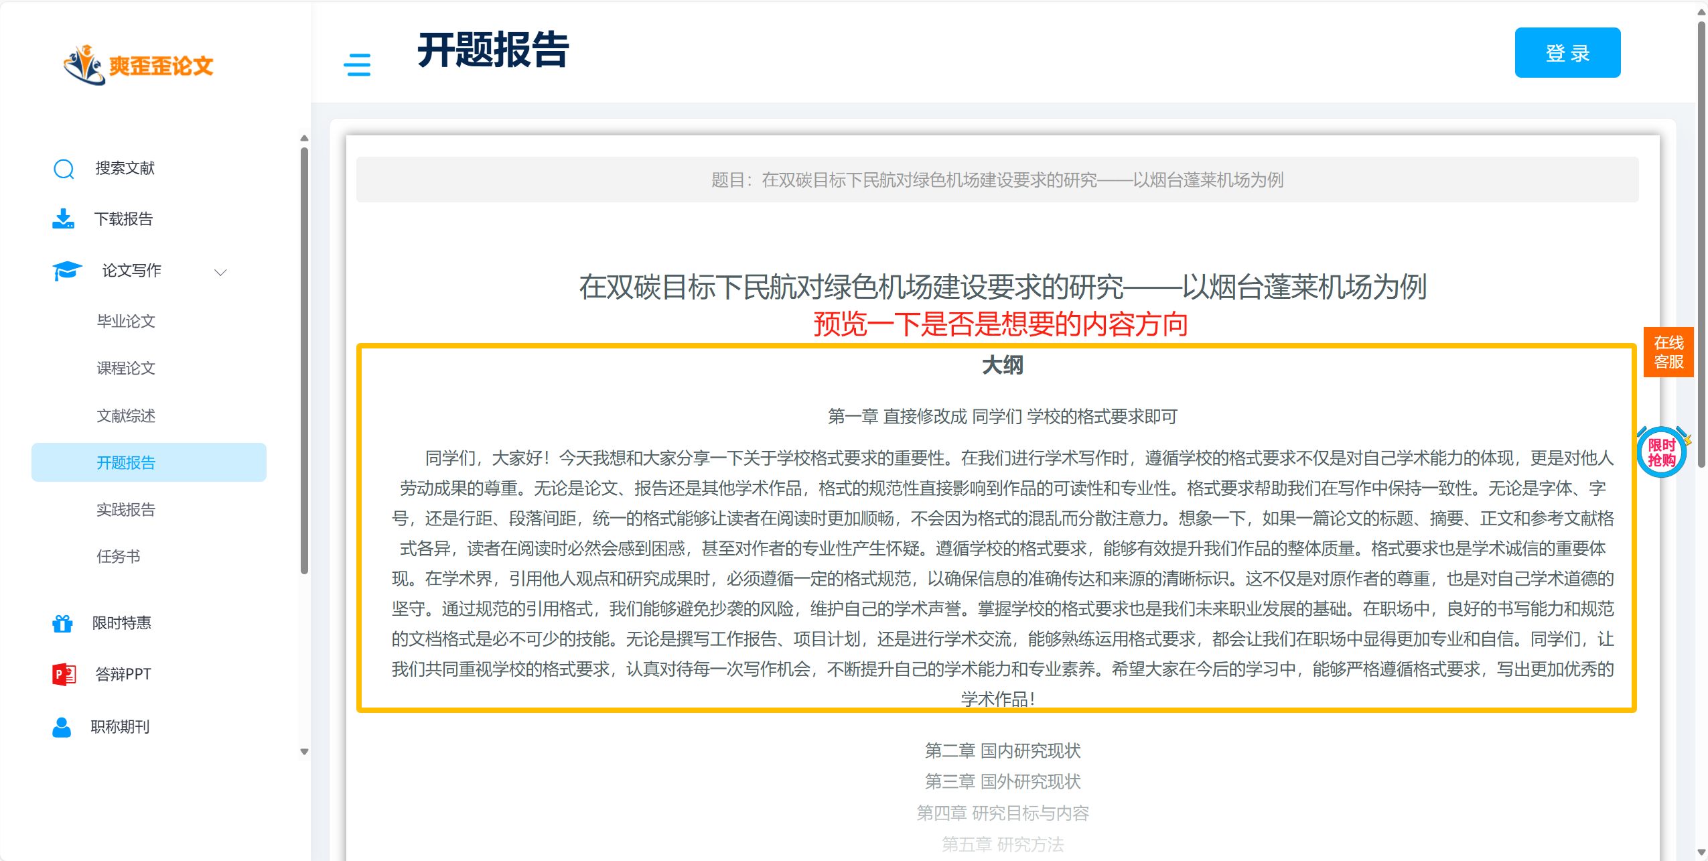Click the PPT icon for 答辩PPT
This screenshot has width=1708, height=861.
[64, 674]
